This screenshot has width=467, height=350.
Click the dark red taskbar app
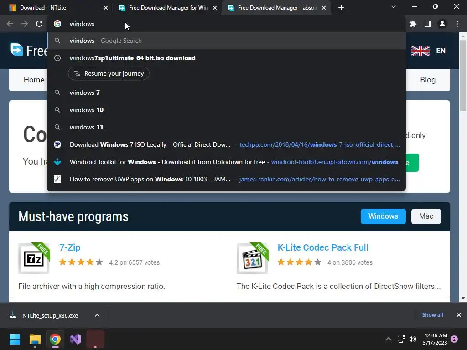click(95, 339)
